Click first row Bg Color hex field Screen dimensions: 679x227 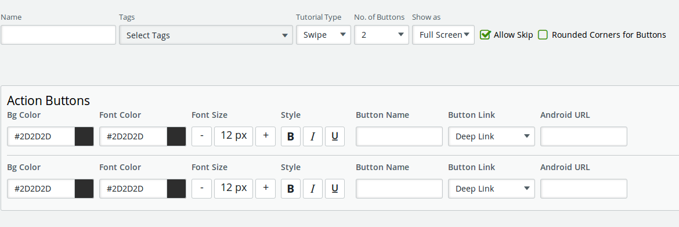tap(41, 136)
